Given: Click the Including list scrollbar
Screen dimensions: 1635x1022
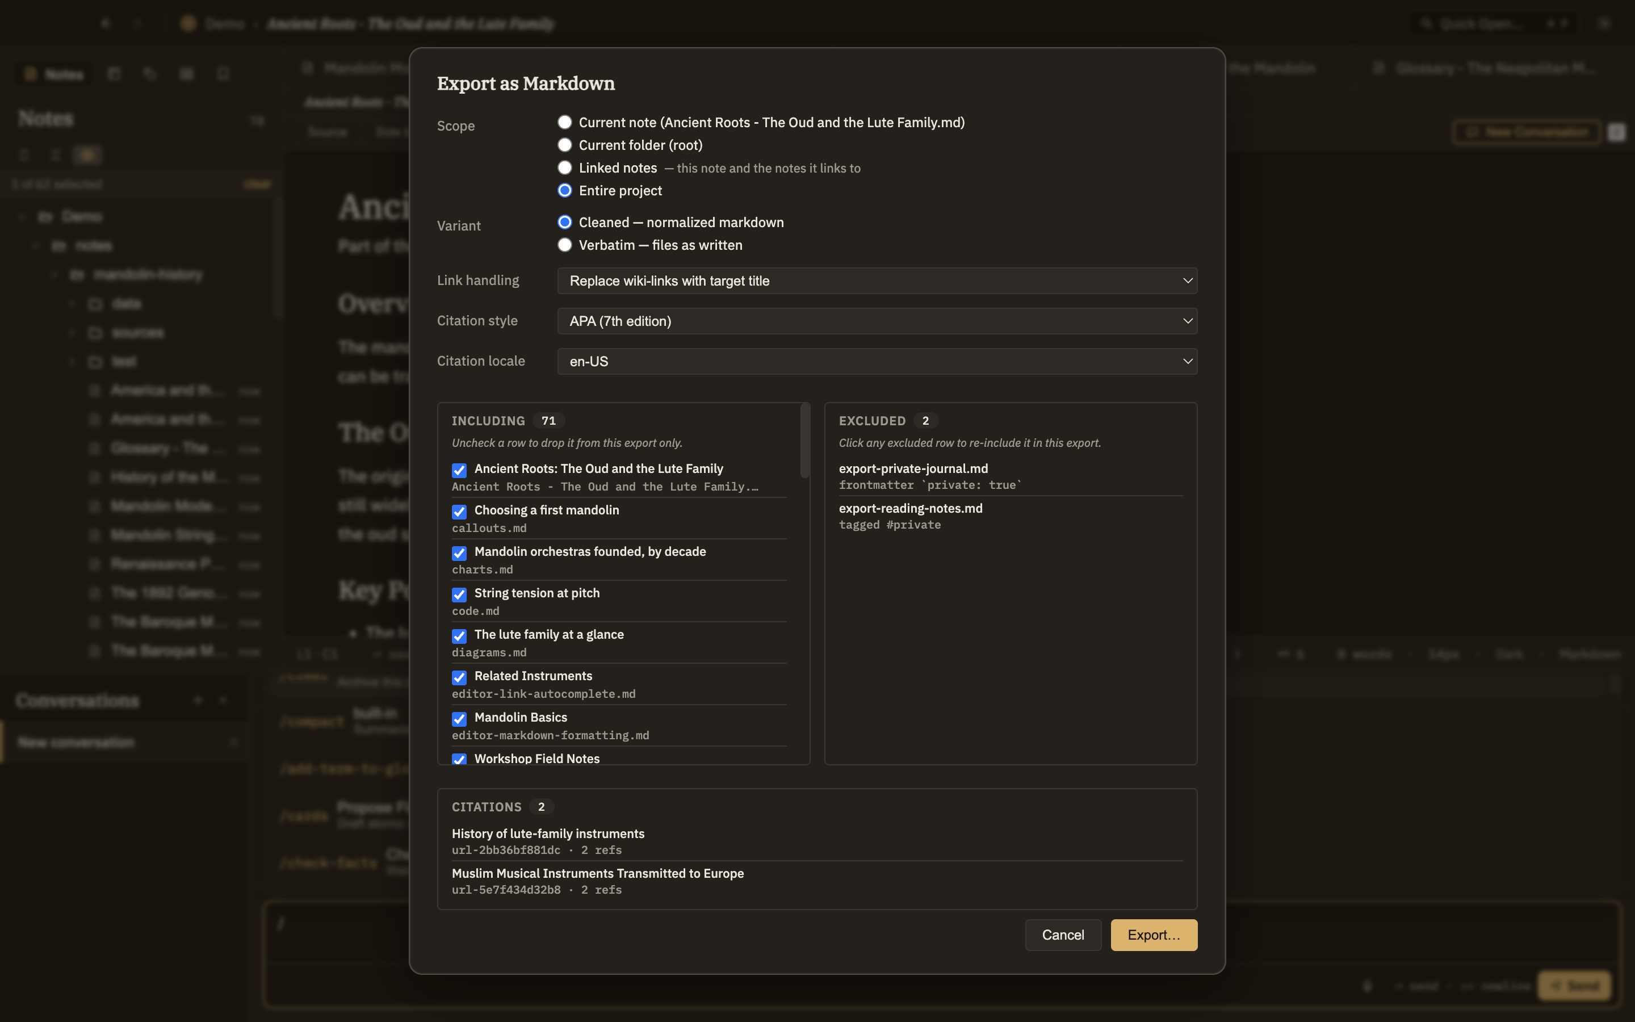Looking at the screenshot, I should point(804,441).
